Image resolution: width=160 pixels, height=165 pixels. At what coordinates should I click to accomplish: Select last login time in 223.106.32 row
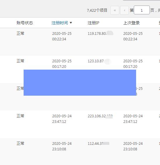(133, 119)
